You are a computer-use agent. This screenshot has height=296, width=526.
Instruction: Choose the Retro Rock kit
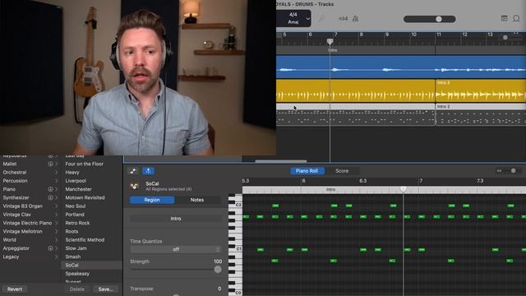[77, 223]
